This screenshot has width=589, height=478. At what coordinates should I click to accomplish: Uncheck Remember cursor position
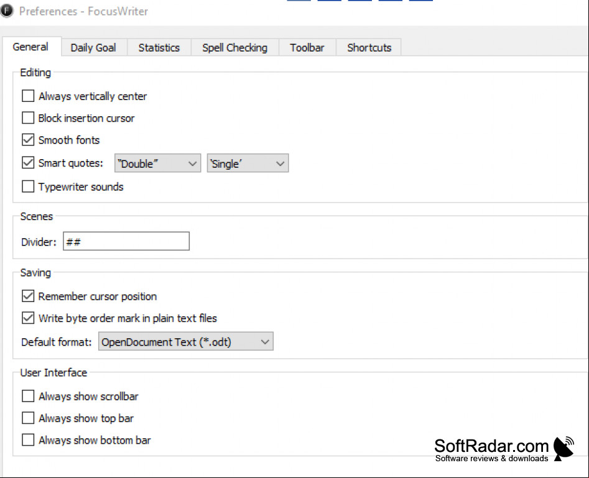coord(28,296)
